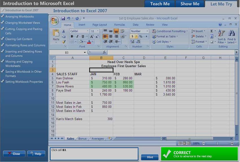
Task: Toggle Underline formatting
Action: pos(83,36)
